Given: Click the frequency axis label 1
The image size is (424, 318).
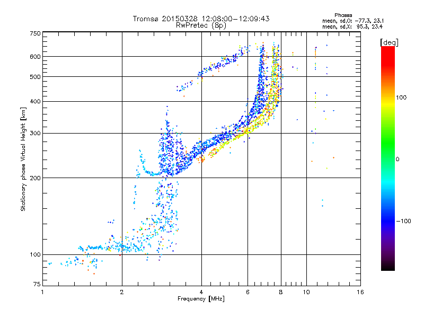Looking at the screenshot, I should (x=42, y=292).
